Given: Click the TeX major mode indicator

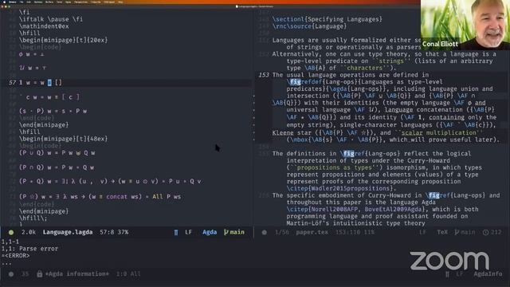Looking at the screenshot, I should pos(442,232).
